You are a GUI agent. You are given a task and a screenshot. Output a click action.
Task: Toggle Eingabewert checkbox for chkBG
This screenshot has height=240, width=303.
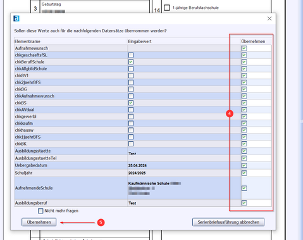tap(131, 89)
